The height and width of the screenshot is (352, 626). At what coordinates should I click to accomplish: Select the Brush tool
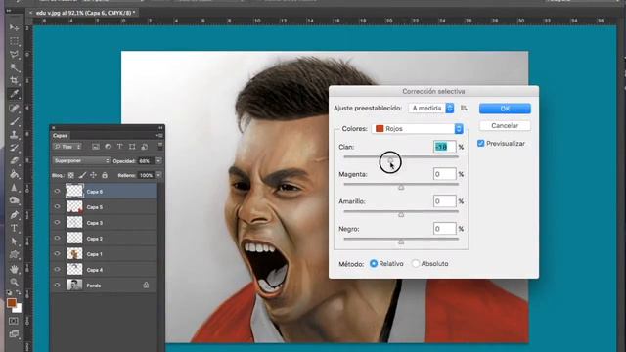14,121
